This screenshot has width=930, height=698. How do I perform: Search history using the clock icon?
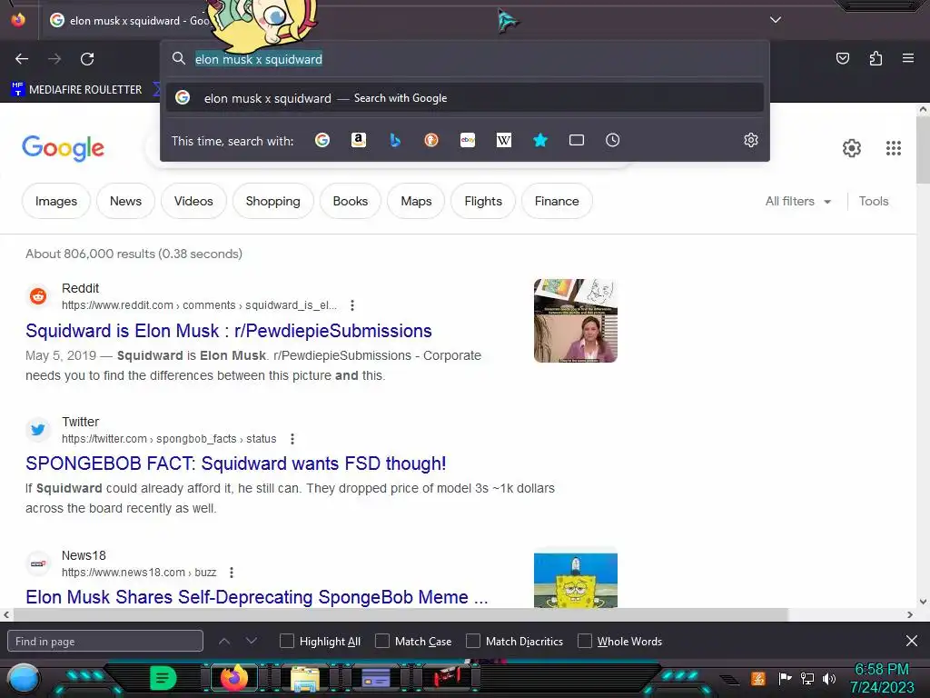613,140
